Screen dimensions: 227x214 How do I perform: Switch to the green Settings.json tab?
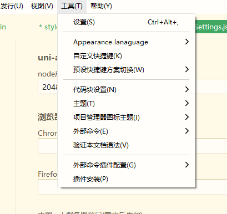coord(211,27)
